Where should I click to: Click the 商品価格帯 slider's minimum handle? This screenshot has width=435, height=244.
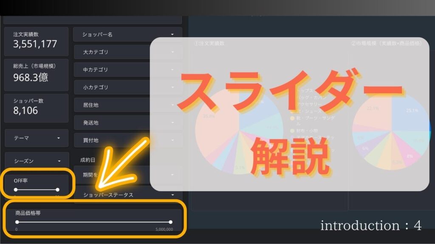click(17, 222)
